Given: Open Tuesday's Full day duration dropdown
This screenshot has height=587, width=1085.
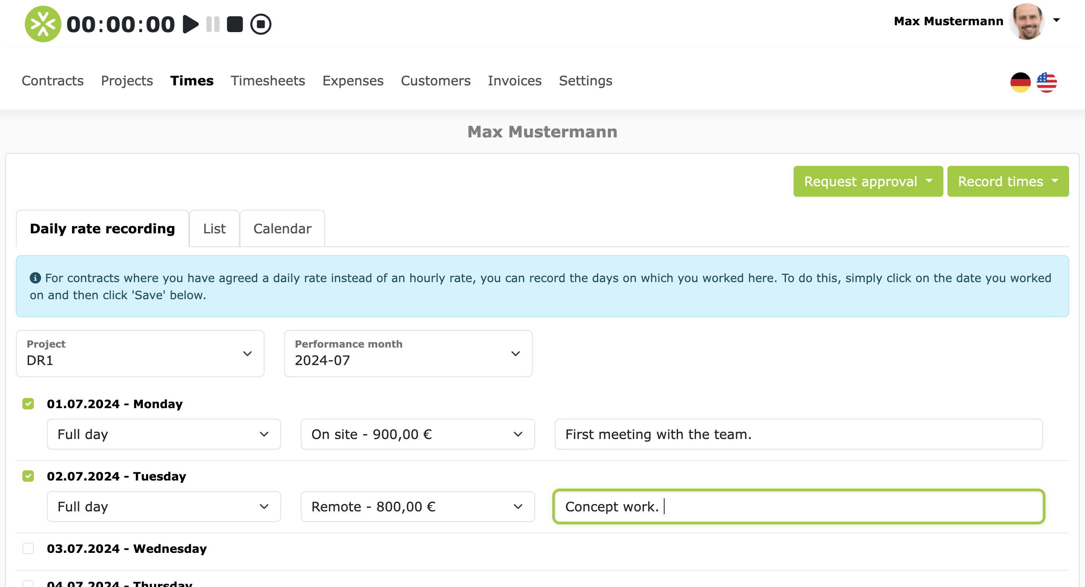Looking at the screenshot, I should (x=164, y=506).
